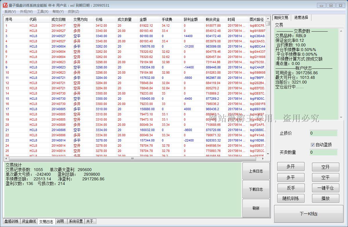Image resolution: width=348 pixels, height=227 pixels.
Task: Maximize the application window
Action: click(x=331, y=5)
